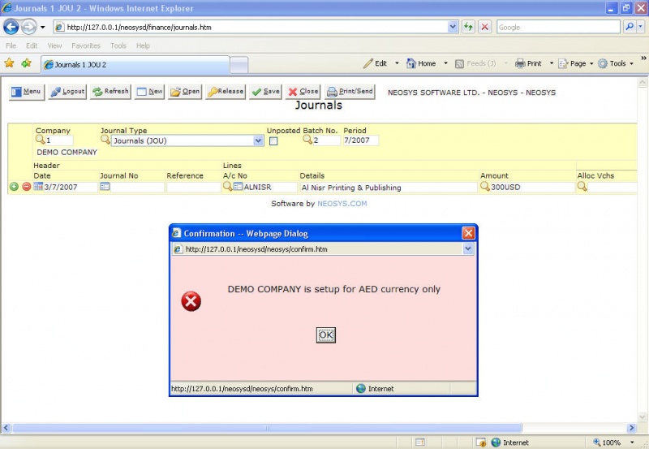The width and height of the screenshot is (649, 449).
Task: Open the Batch No. lookup magnifier icon
Action: [x=307, y=140]
